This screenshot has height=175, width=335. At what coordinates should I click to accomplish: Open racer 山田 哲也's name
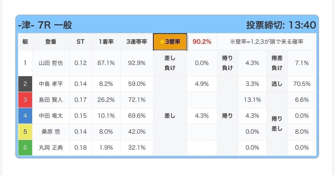tap(51, 63)
